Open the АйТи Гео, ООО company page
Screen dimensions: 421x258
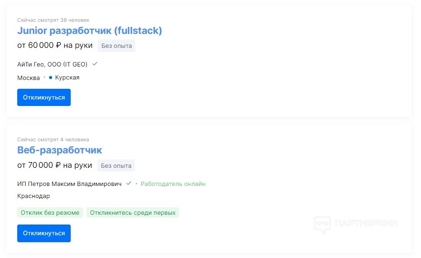coord(52,64)
